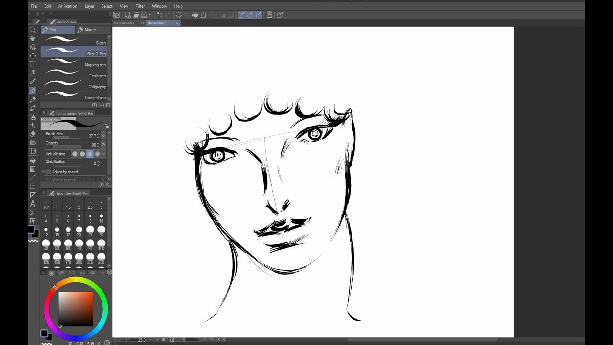
Task: Switch to the Illustration83 canvas tab
Action: 124,23
